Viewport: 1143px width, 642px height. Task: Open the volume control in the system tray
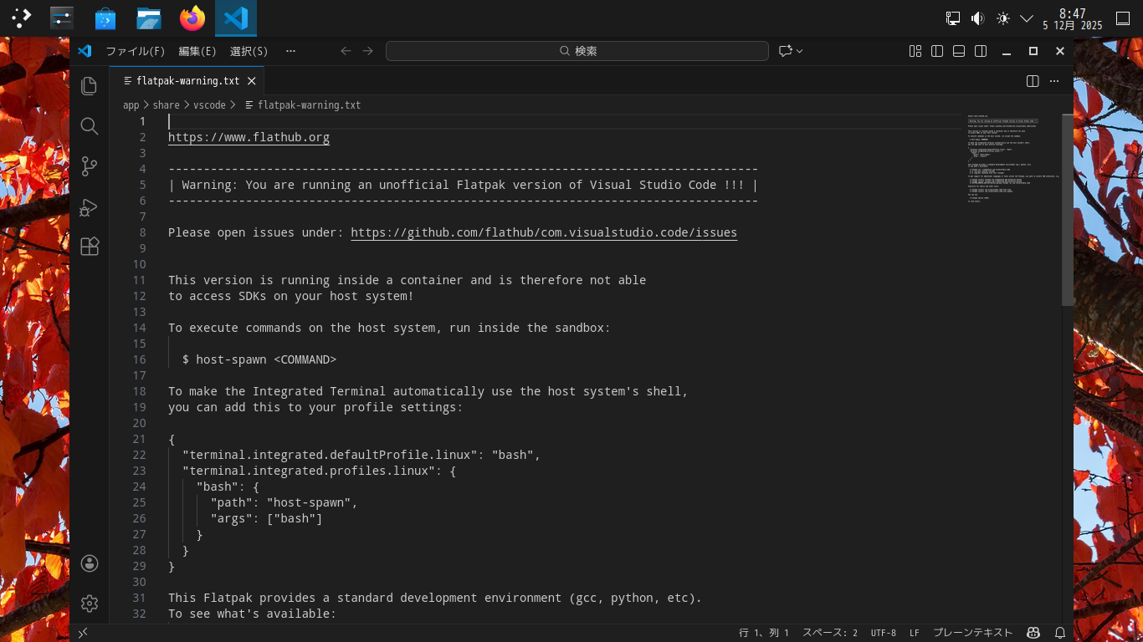pos(977,18)
